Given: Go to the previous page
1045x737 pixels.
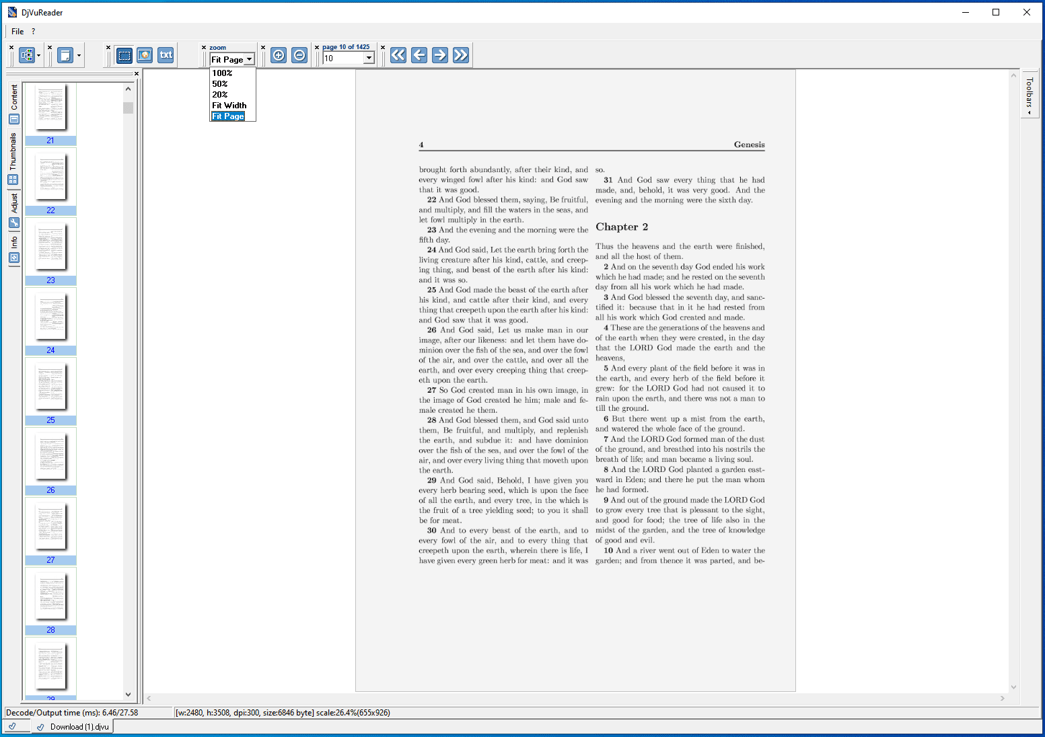Looking at the screenshot, I should 419,55.
